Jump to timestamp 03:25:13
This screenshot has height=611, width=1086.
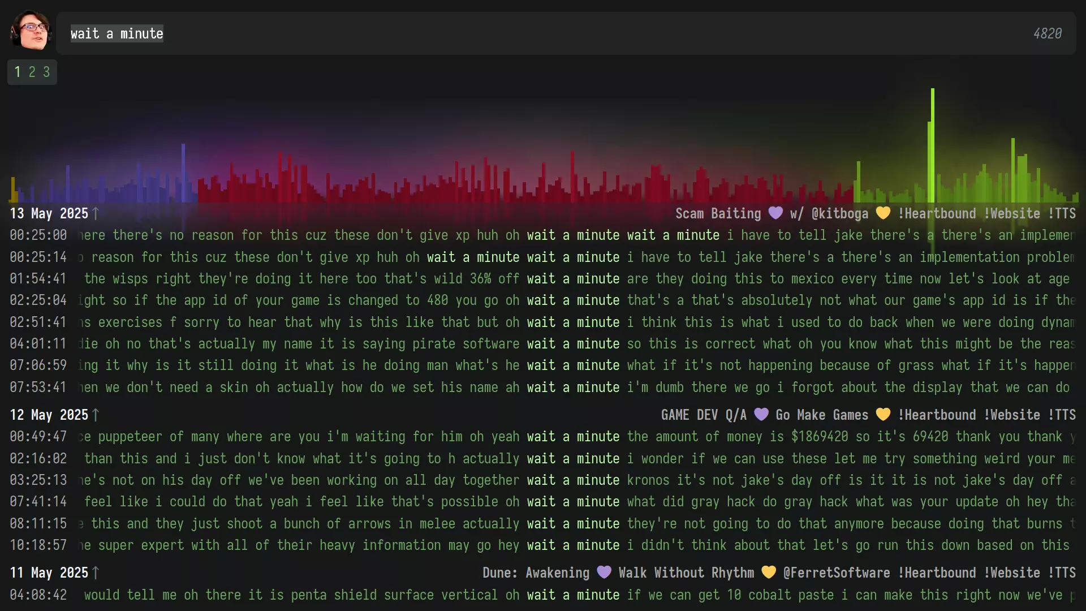38,480
